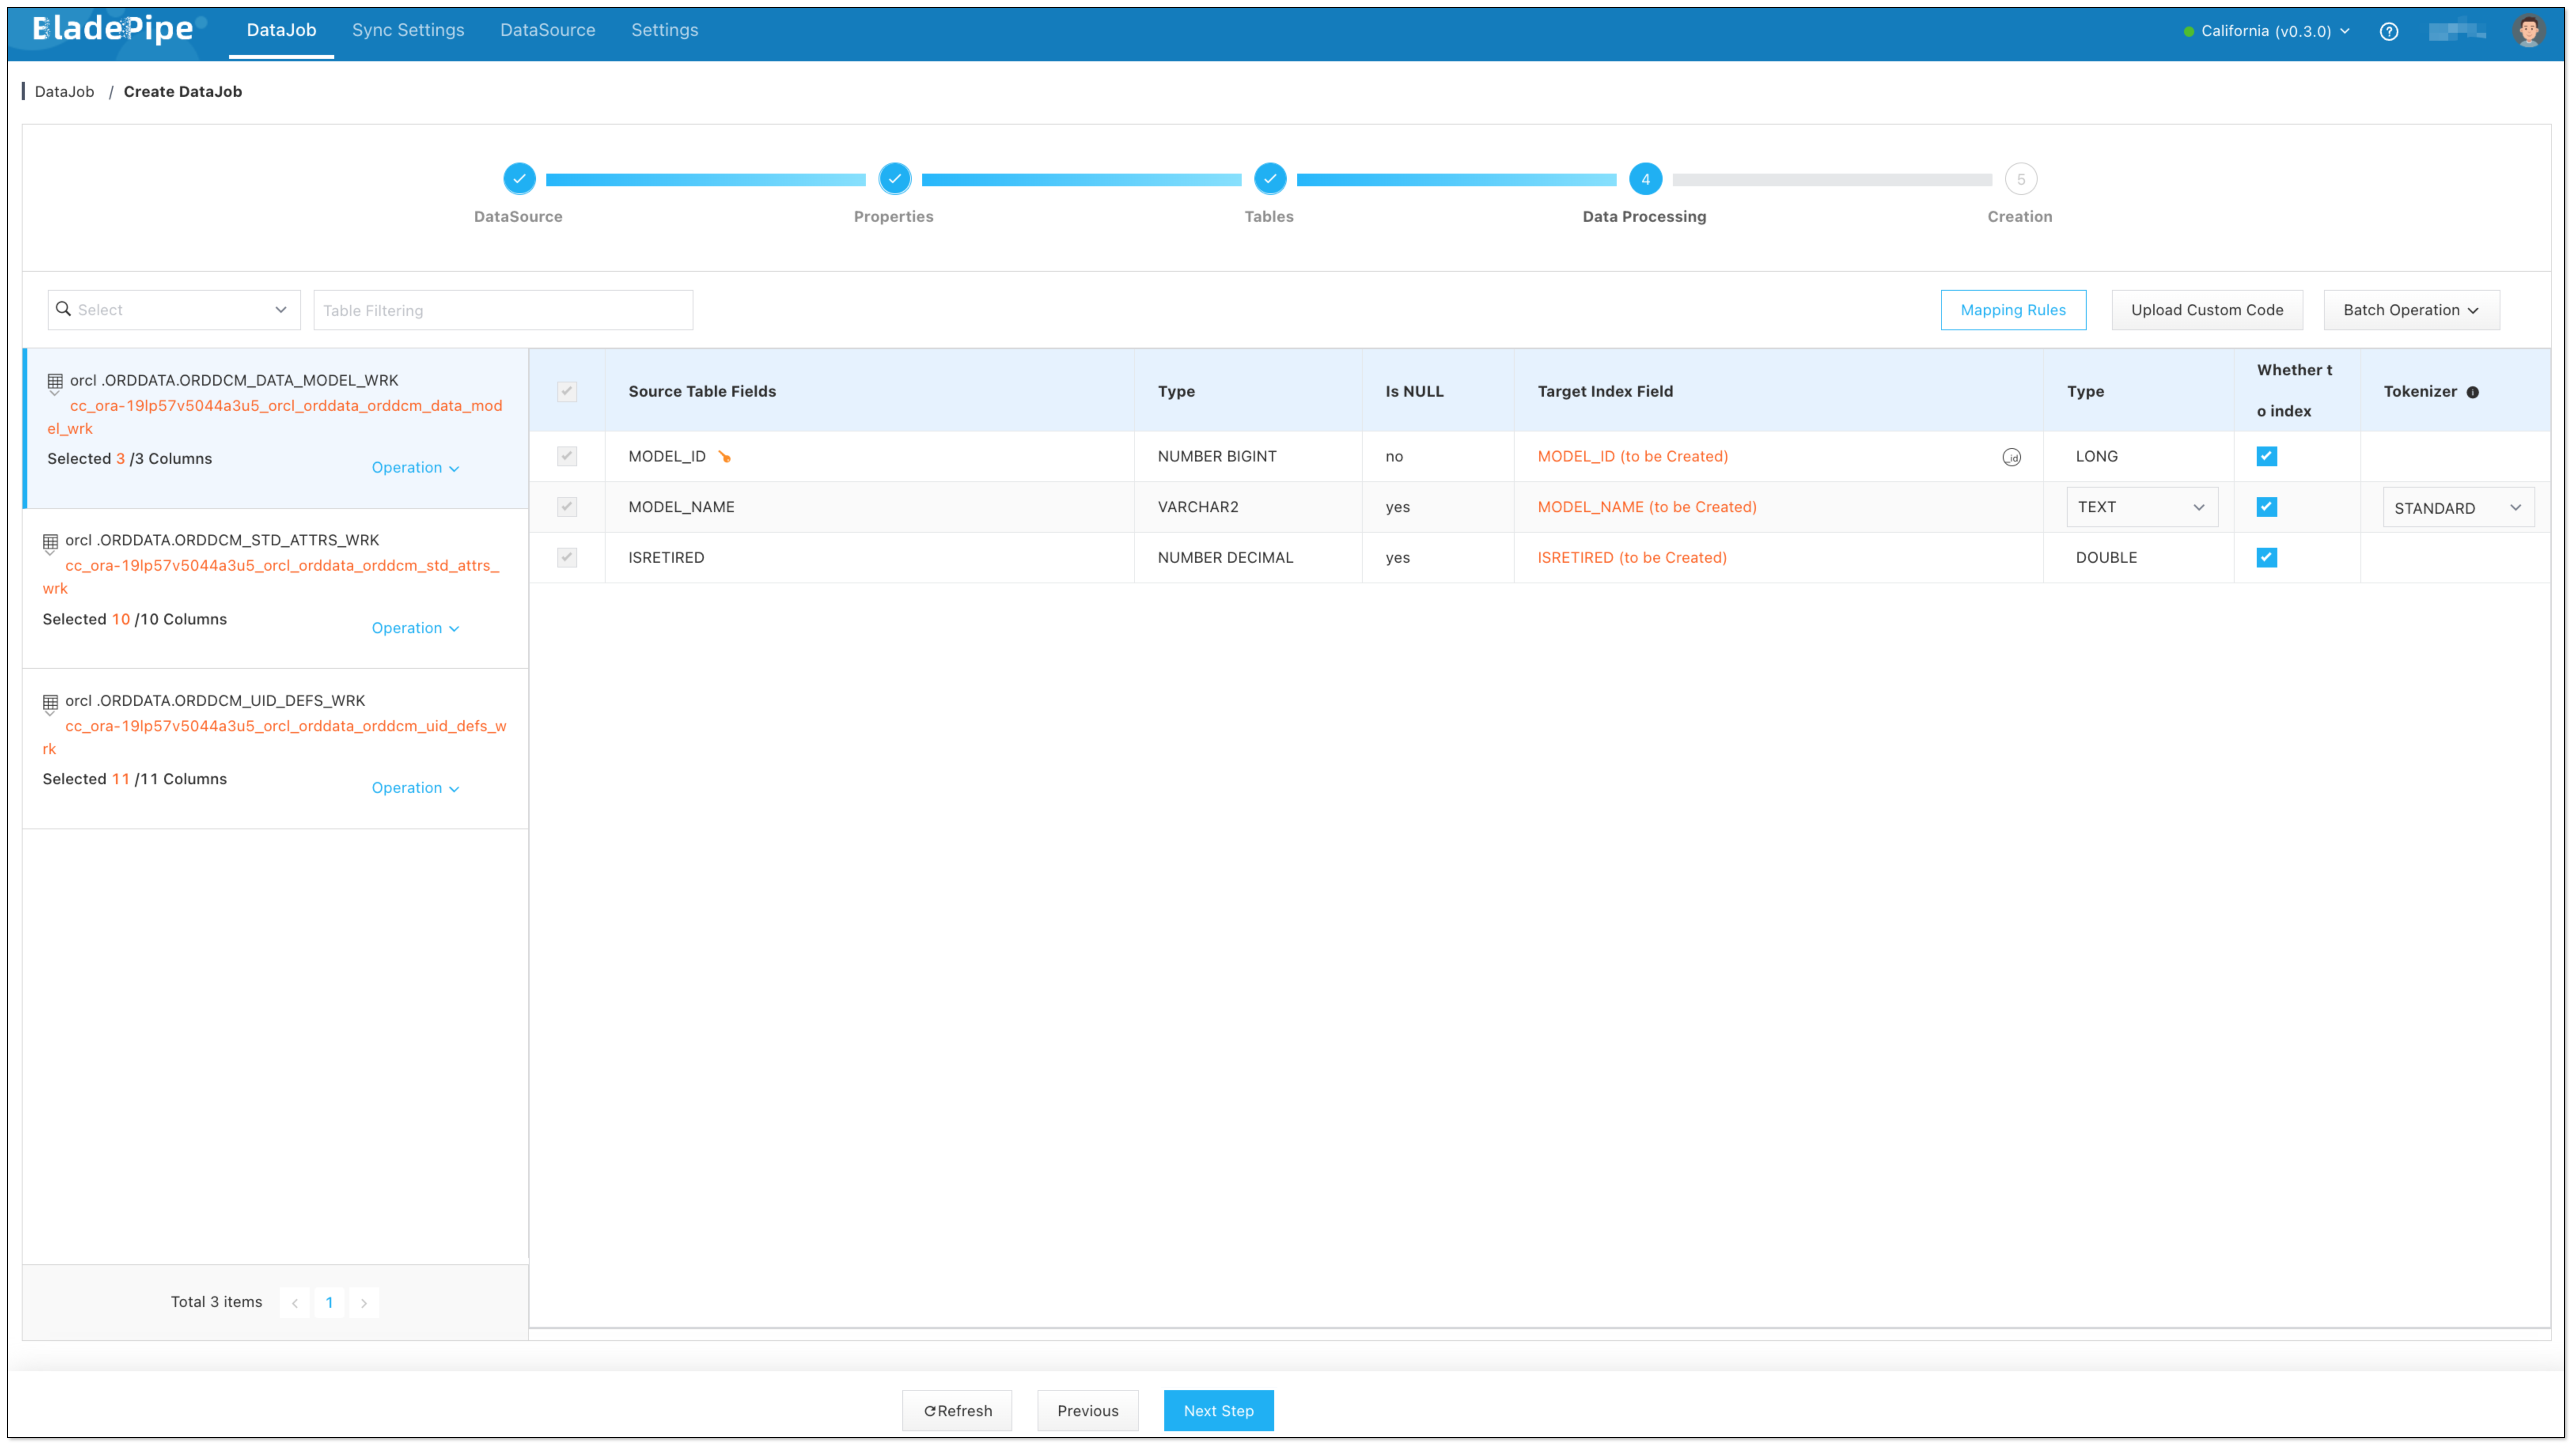Click the Next Step button
Image resolution: width=2576 pixels, height=1449 pixels.
(x=1217, y=1410)
